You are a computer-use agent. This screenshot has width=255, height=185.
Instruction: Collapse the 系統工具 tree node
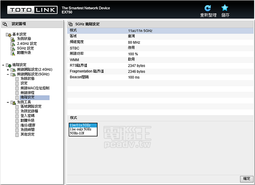point(8,102)
